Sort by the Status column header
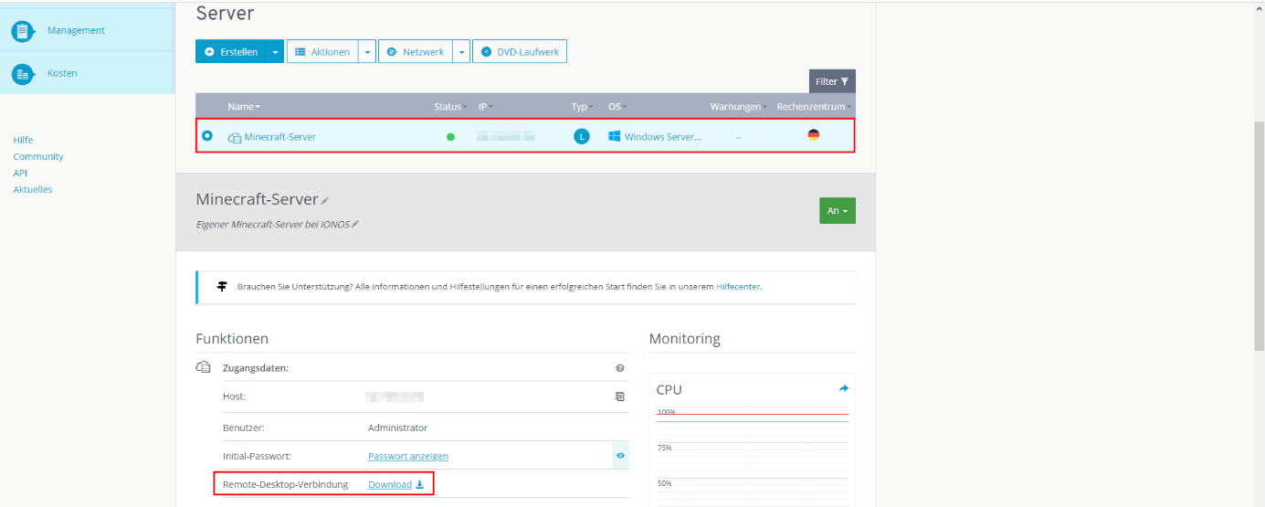 pyautogui.click(x=450, y=107)
